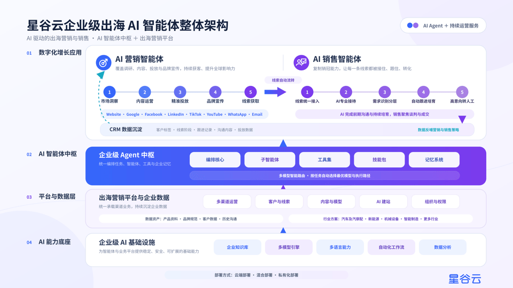513x288 pixels.
Task: Select step 5 circle 高意向转人工
Action: [462, 92]
